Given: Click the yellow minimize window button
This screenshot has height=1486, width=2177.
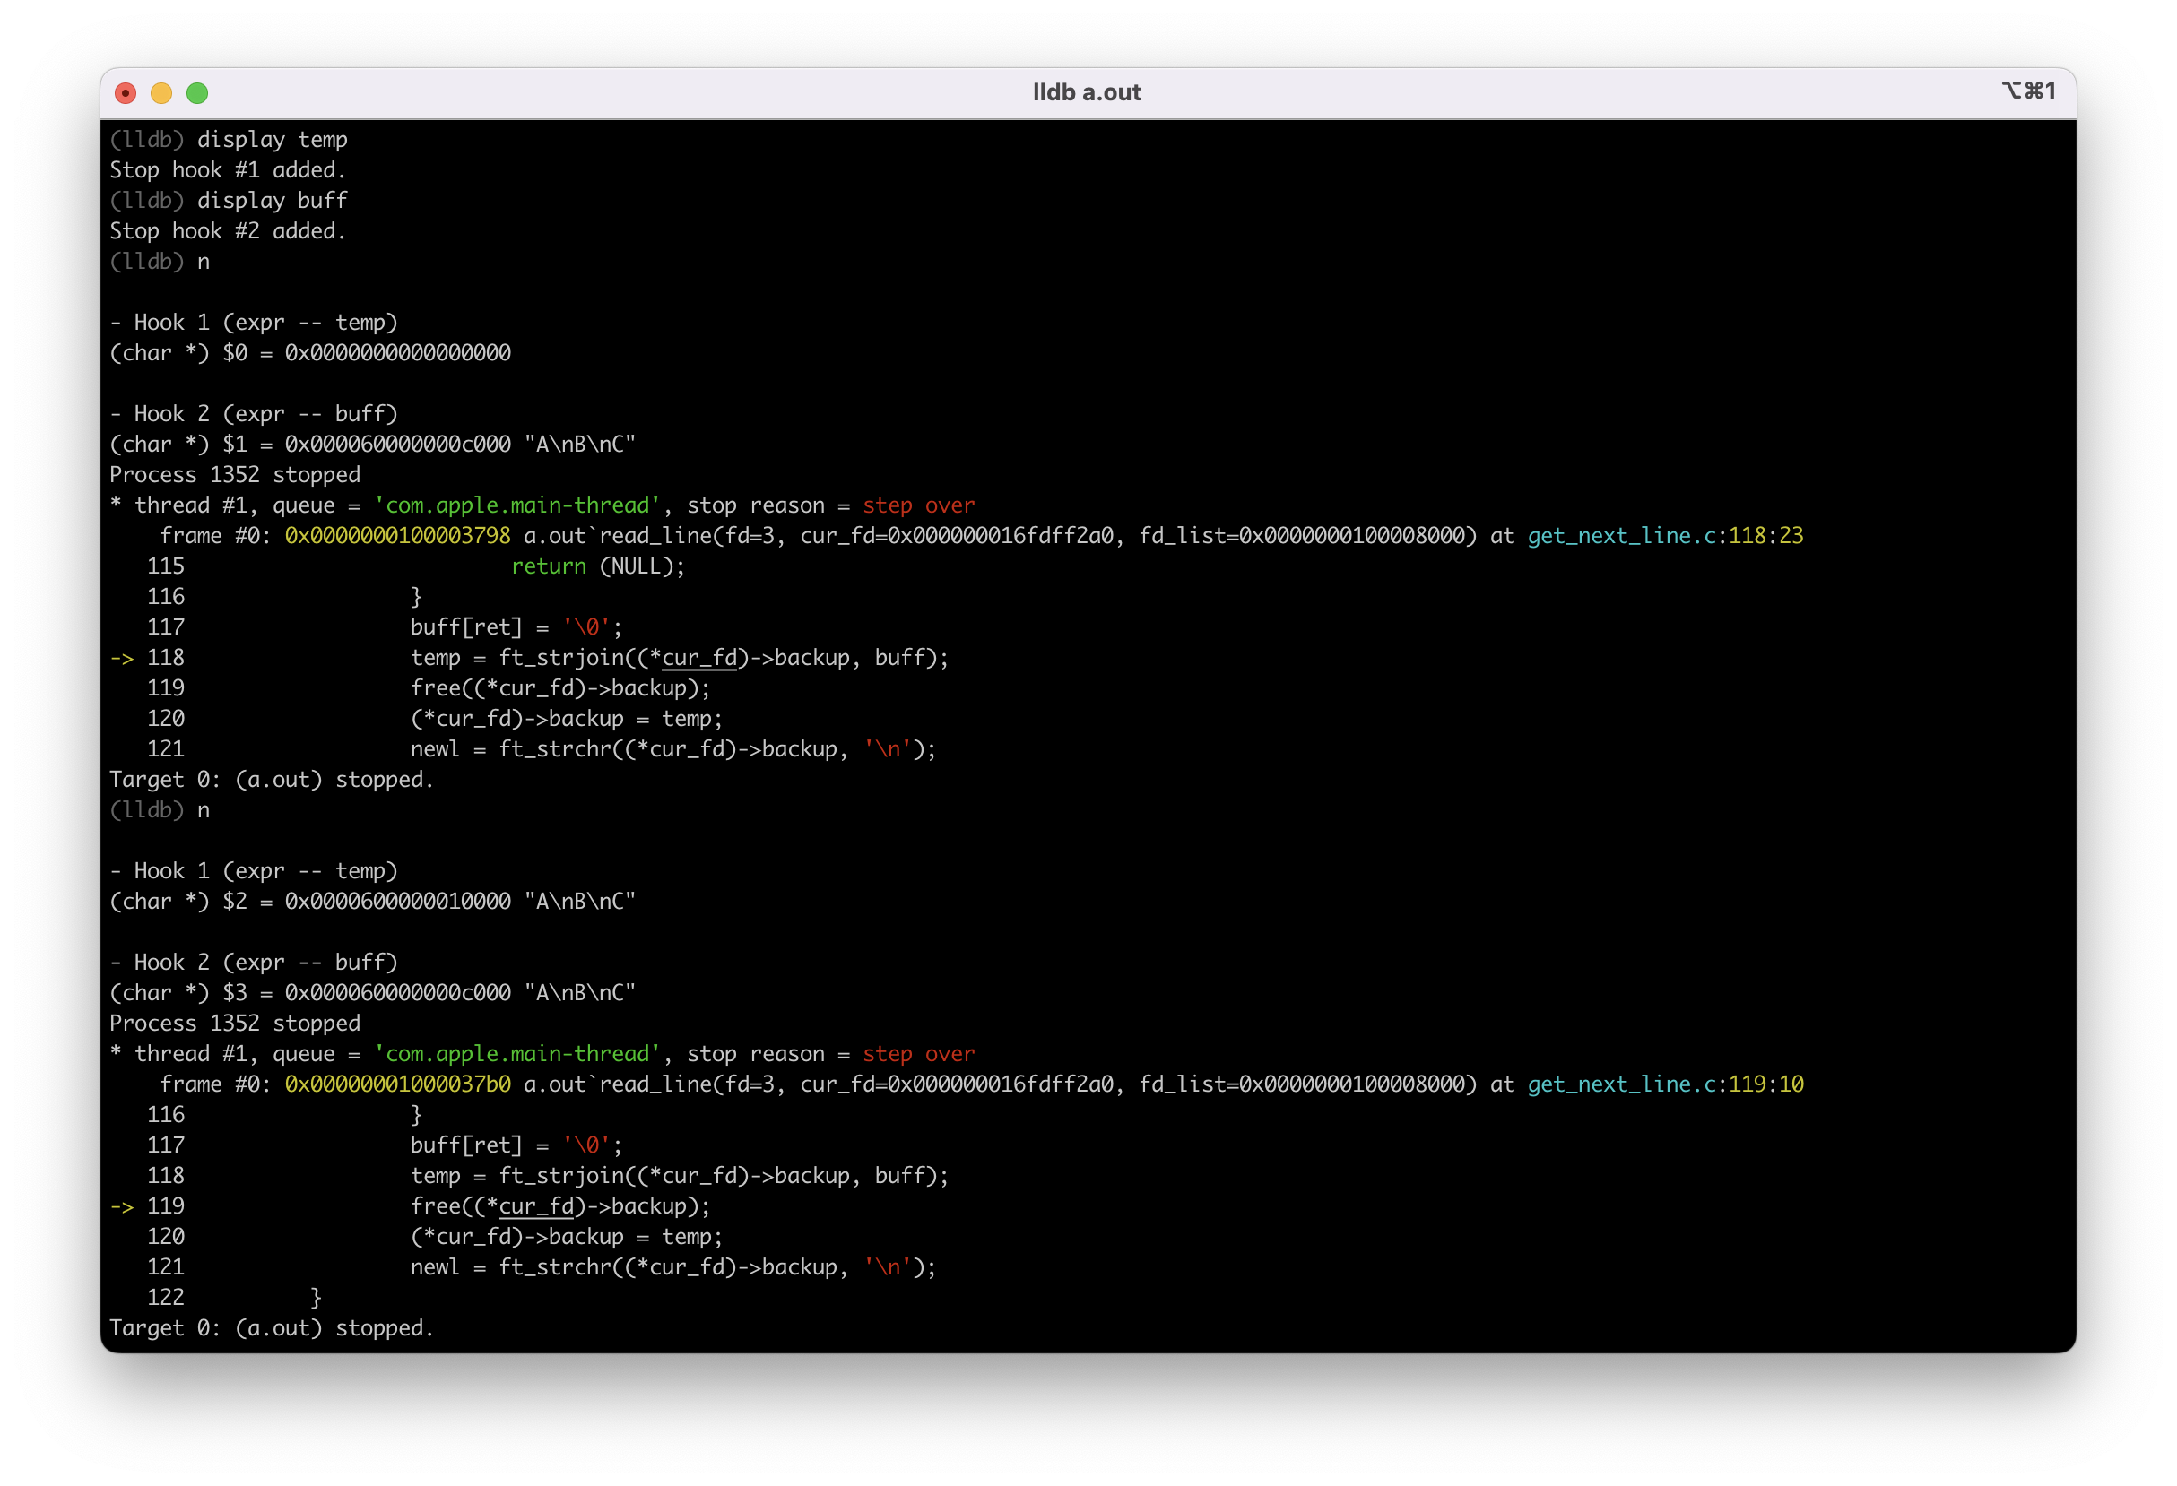Looking at the screenshot, I should coord(161,92).
